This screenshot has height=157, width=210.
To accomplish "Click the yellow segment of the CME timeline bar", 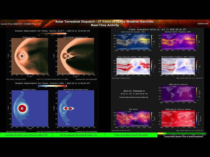I will pos(161,133).
